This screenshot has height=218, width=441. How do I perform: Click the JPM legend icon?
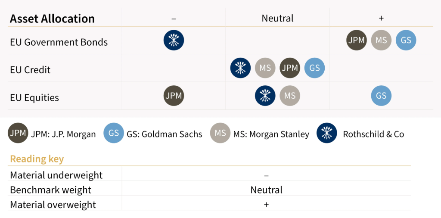click(x=18, y=133)
